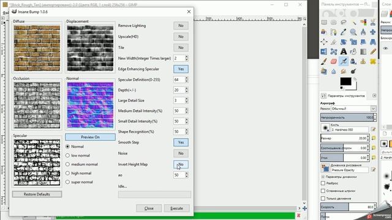Enable the Только движение checkbox
Image resolution: width=392 pixels, height=220 pixels.
323,198
